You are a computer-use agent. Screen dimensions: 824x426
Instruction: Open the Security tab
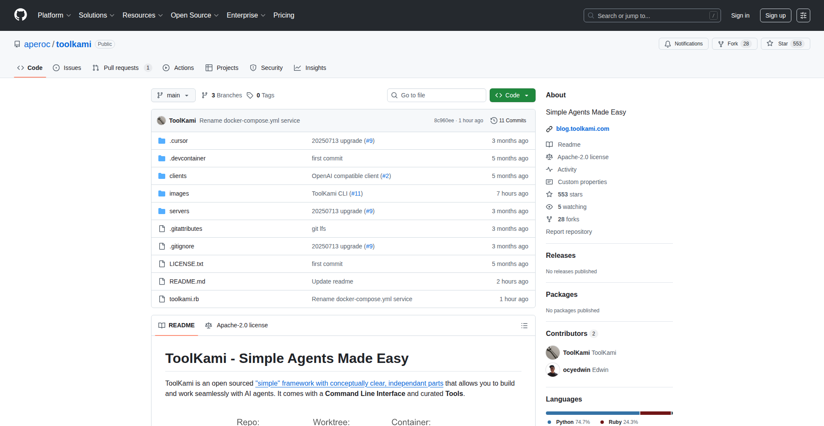point(267,68)
